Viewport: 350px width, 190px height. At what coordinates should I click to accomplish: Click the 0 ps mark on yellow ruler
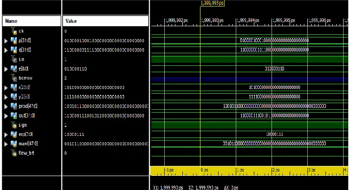(204, 170)
